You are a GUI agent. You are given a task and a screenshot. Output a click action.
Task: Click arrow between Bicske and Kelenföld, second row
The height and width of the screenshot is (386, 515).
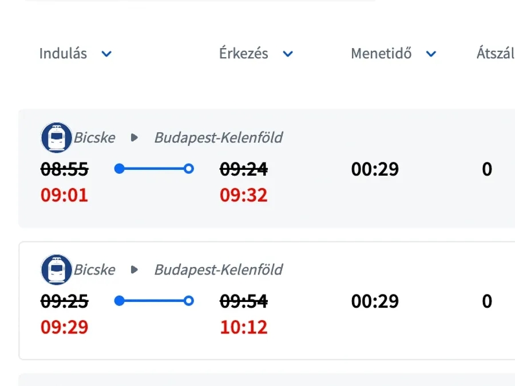pyautogui.click(x=134, y=269)
